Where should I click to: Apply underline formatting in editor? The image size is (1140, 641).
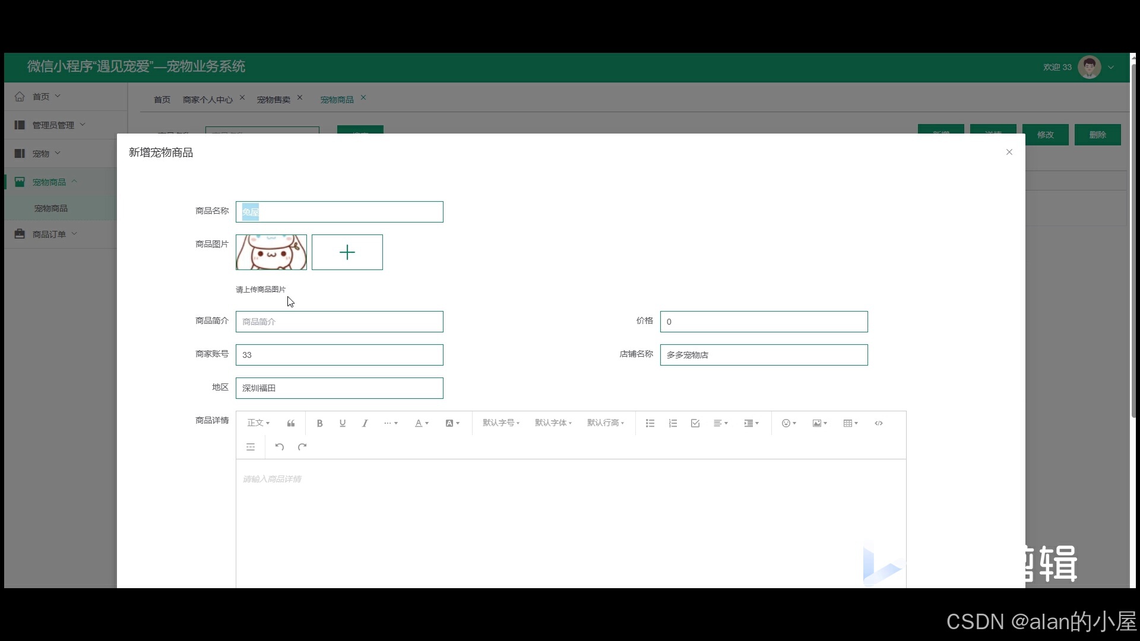[343, 423]
